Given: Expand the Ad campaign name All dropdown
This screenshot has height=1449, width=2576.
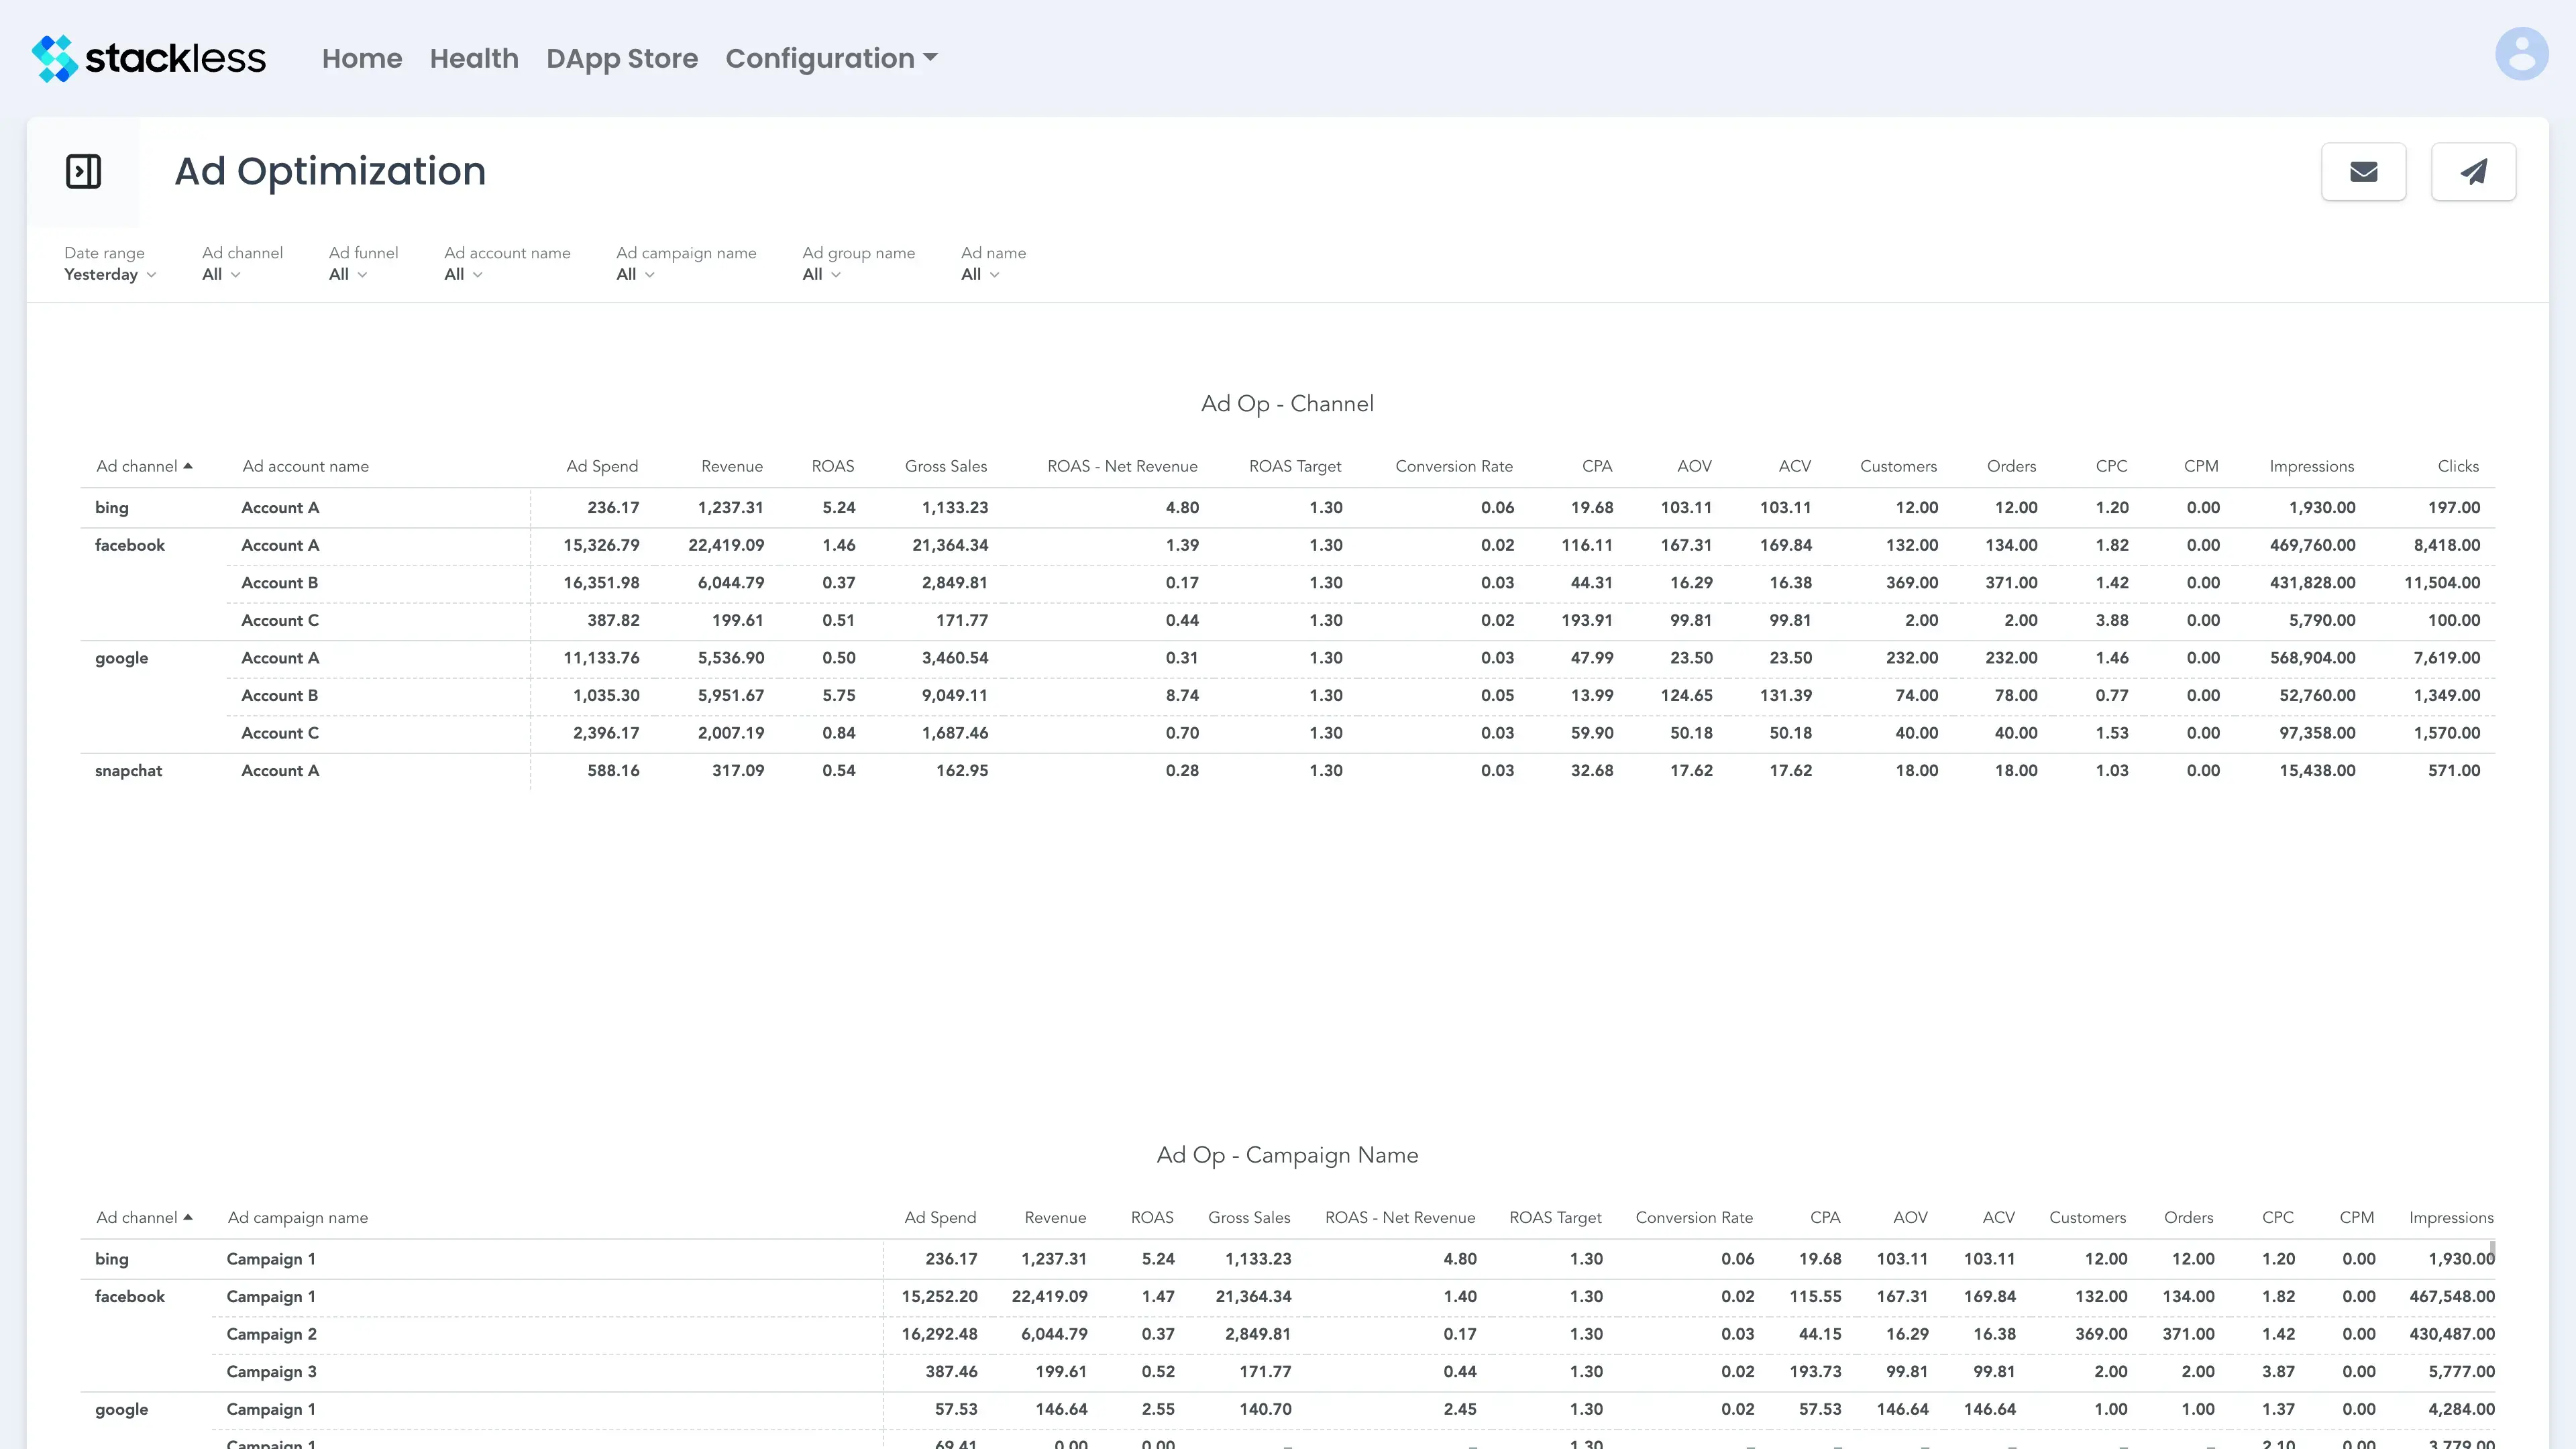Looking at the screenshot, I should [x=635, y=274].
